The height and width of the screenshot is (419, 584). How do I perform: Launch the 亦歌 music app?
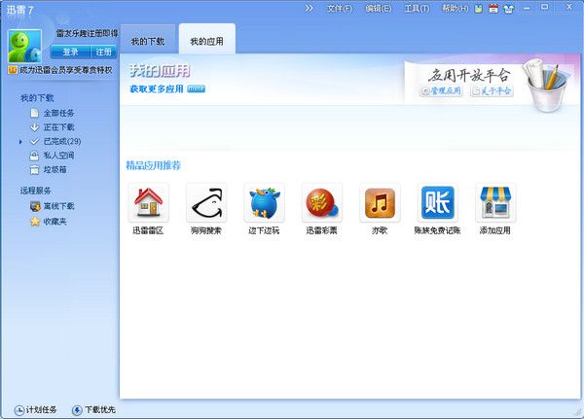click(380, 203)
